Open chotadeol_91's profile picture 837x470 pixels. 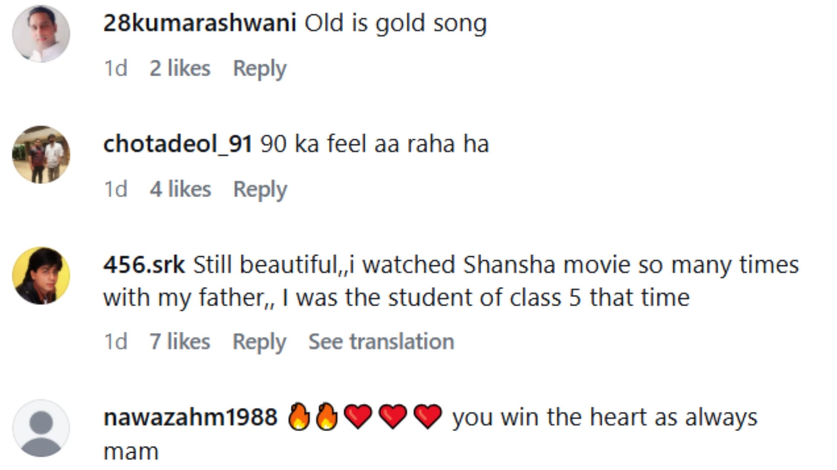(41, 154)
